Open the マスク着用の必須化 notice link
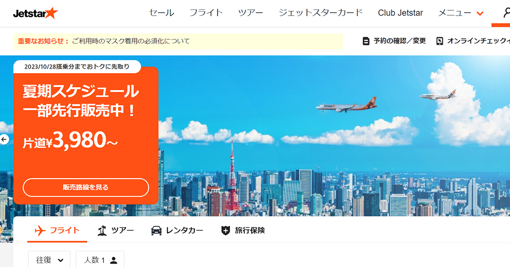The image size is (510, 267). pos(131,41)
